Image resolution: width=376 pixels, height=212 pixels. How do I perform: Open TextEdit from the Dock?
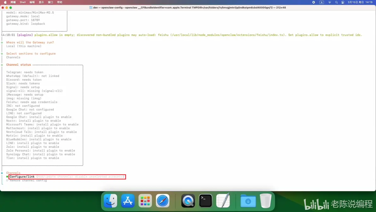tap(223, 201)
